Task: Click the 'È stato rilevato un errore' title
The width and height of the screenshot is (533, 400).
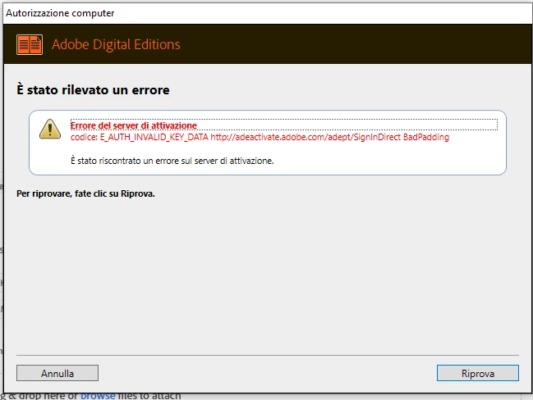Action: (x=93, y=90)
